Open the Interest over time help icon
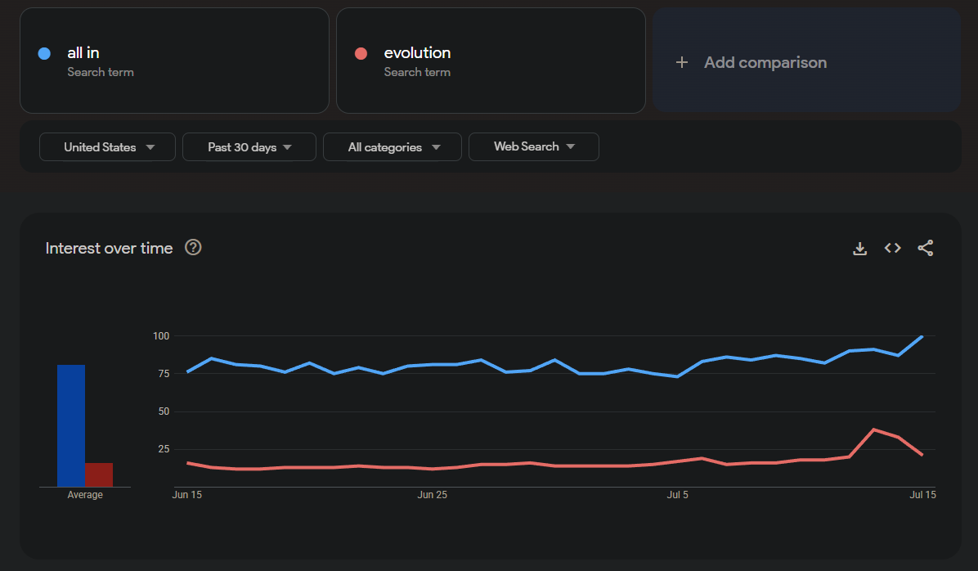978x571 pixels. [193, 248]
